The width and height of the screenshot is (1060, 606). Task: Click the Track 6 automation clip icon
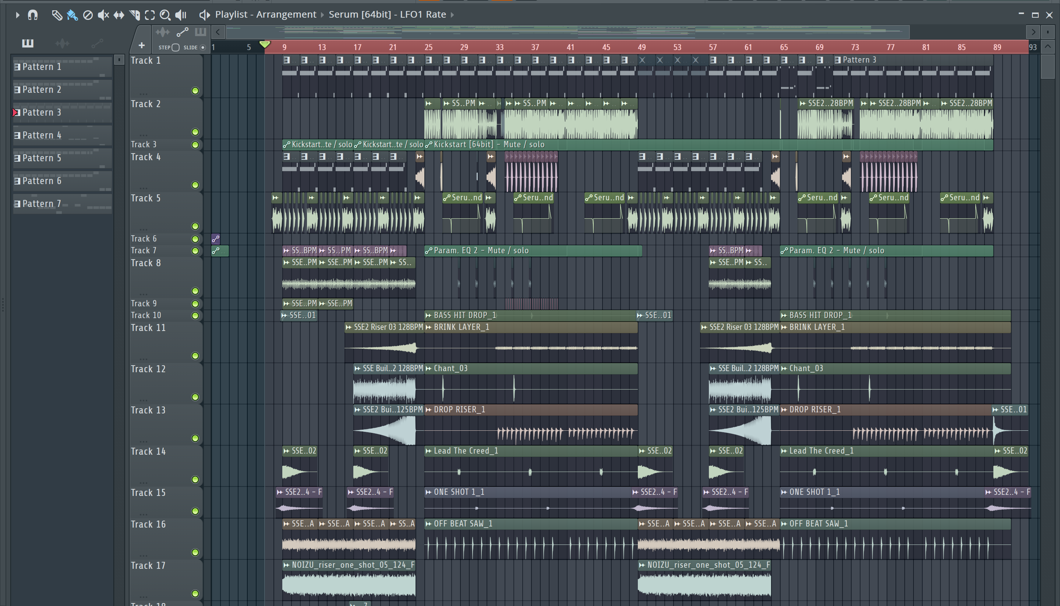[x=215, y=239]
